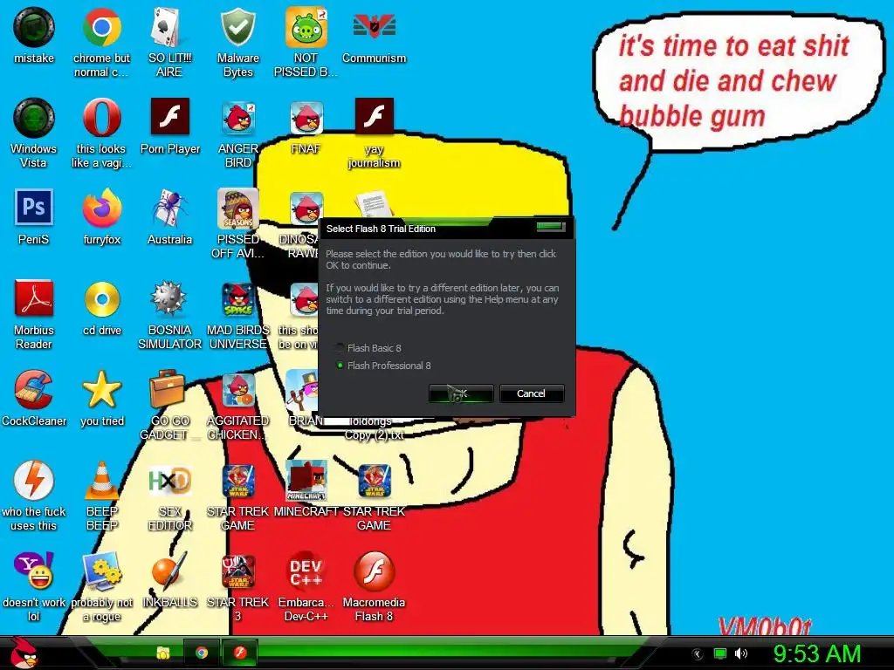The image size is (894, 670).
Task: Open the FNAF angry bird icon
Action: [306, 118]
